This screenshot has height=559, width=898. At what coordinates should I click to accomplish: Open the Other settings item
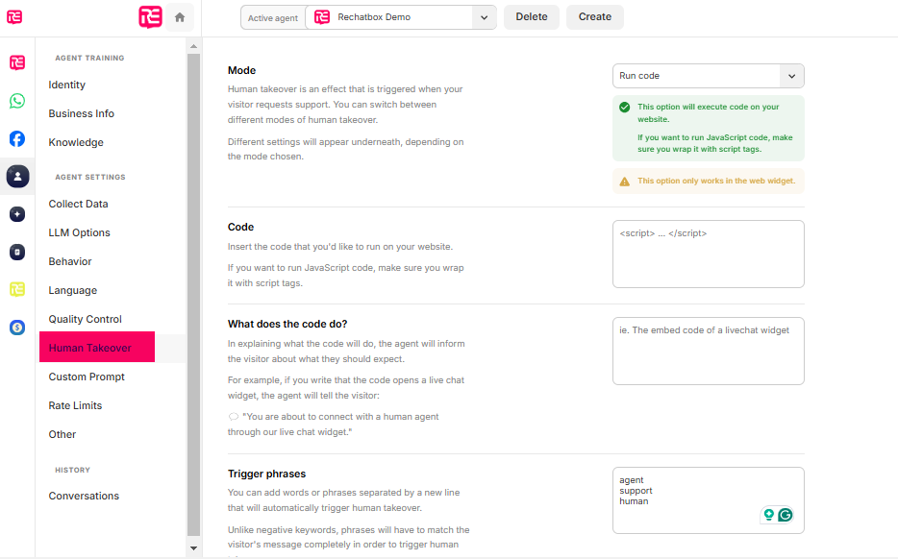point(62,434)
